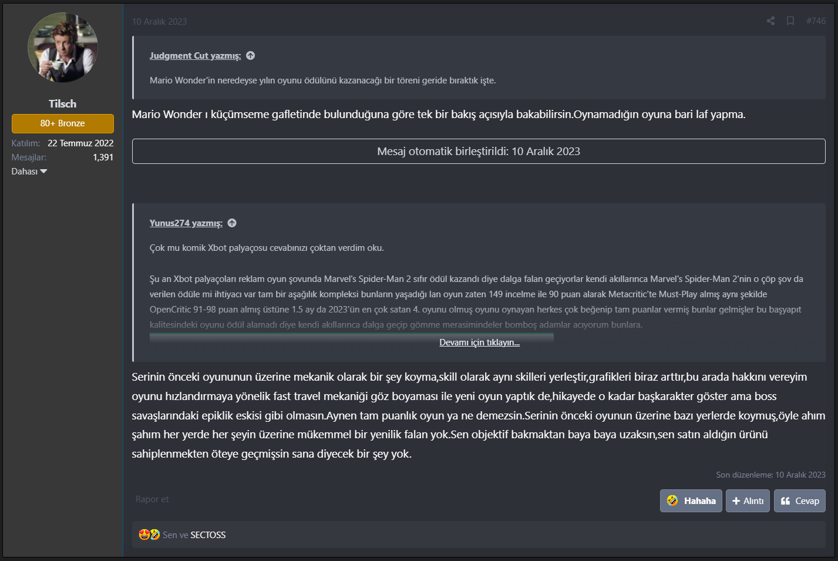This screenshot has width=838, height=561.
Task: Click the Rapor et report link
Action: [x=152, y=499]
